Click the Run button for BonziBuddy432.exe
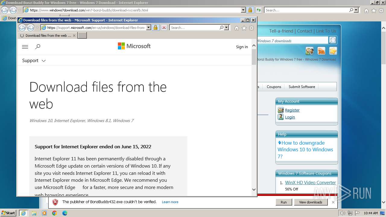Screen dimensions: 386x217 [x=284, y=202]
